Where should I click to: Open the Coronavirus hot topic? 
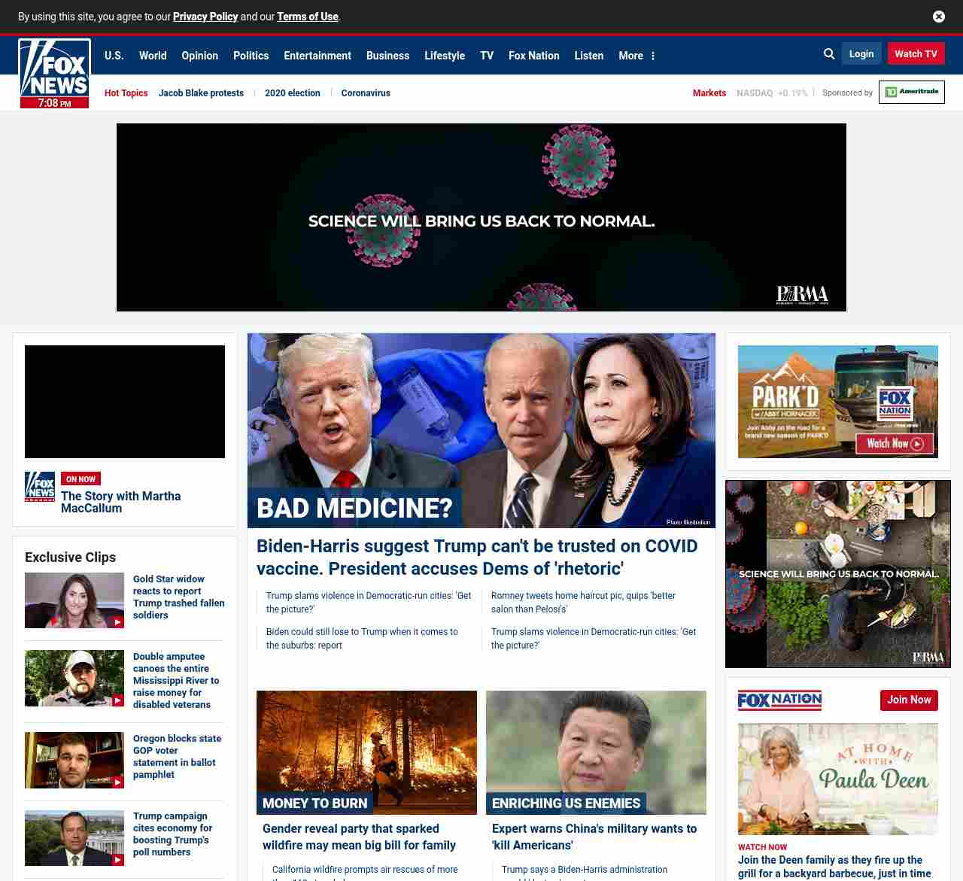[x=366, y=93]
